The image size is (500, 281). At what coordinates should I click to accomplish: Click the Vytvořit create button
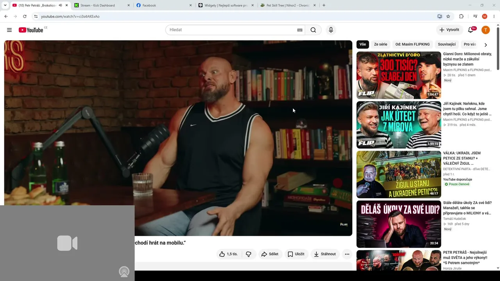pyautogui.click(x=450, y=30)
